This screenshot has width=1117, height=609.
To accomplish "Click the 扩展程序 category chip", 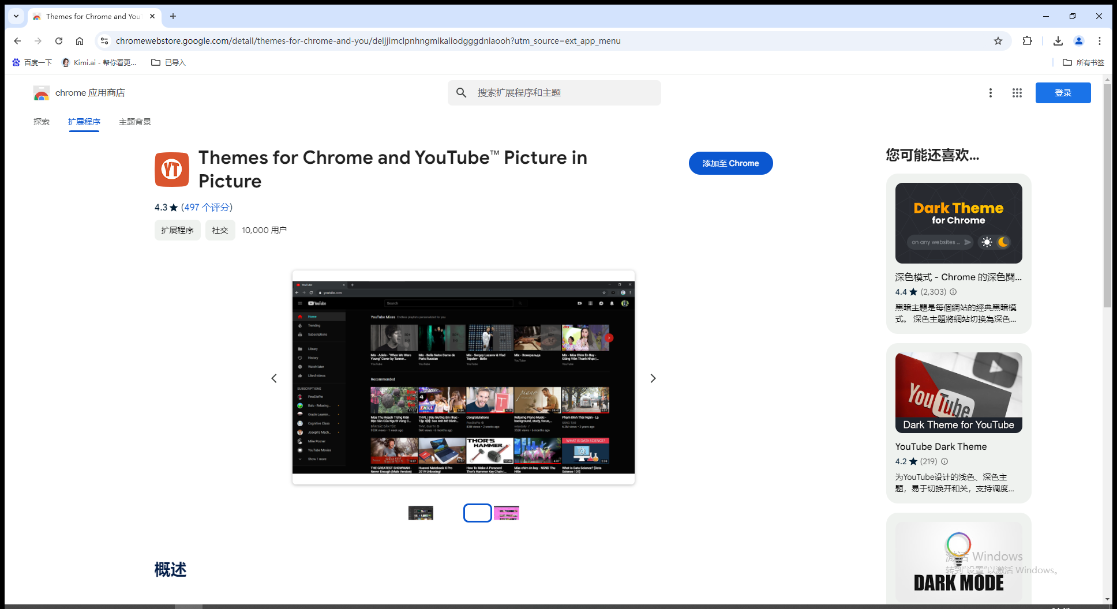I will point(178,230).
